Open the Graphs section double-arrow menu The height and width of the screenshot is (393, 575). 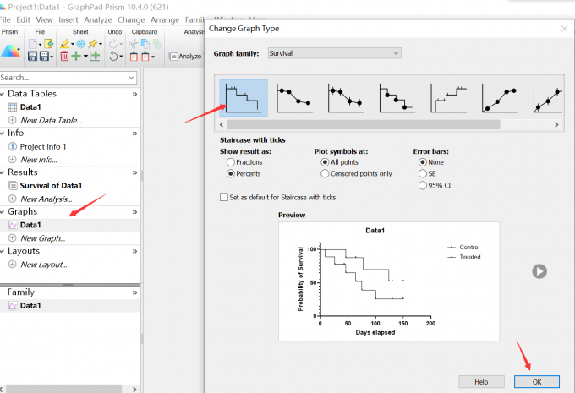[x=134, y=212]
